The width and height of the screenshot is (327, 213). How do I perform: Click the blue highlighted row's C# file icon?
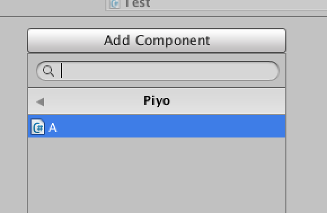(x=38, y=127)
